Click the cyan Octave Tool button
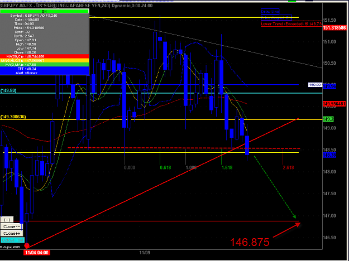This screenshot has width=349, height=261. tap(12, 240)
